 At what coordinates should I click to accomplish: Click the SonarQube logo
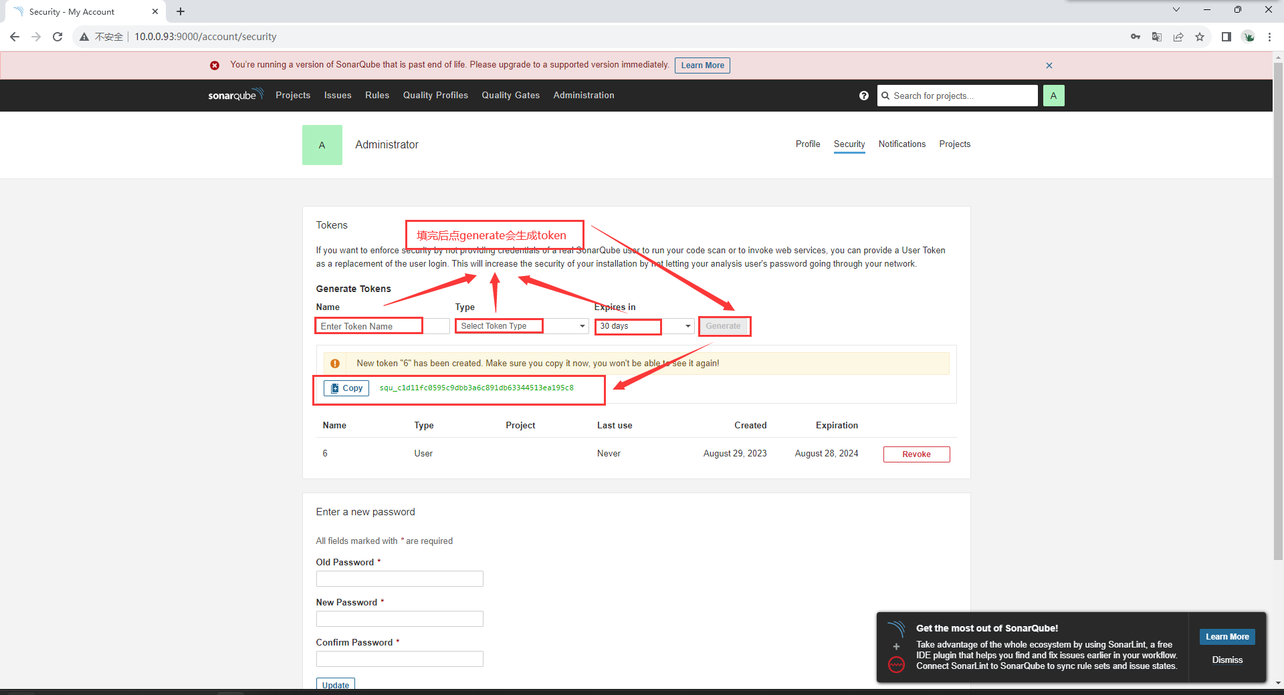pos(235,95)
